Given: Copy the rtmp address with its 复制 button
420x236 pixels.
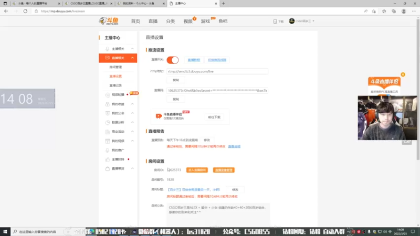Looking at the screenshot, I should pyautogui.click(x=176, y=80).
